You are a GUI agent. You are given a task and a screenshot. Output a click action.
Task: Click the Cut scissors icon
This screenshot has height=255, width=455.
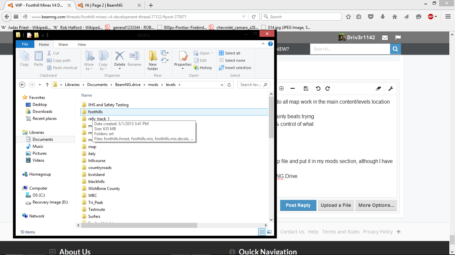pyautogui.click(x=49, y=53)
